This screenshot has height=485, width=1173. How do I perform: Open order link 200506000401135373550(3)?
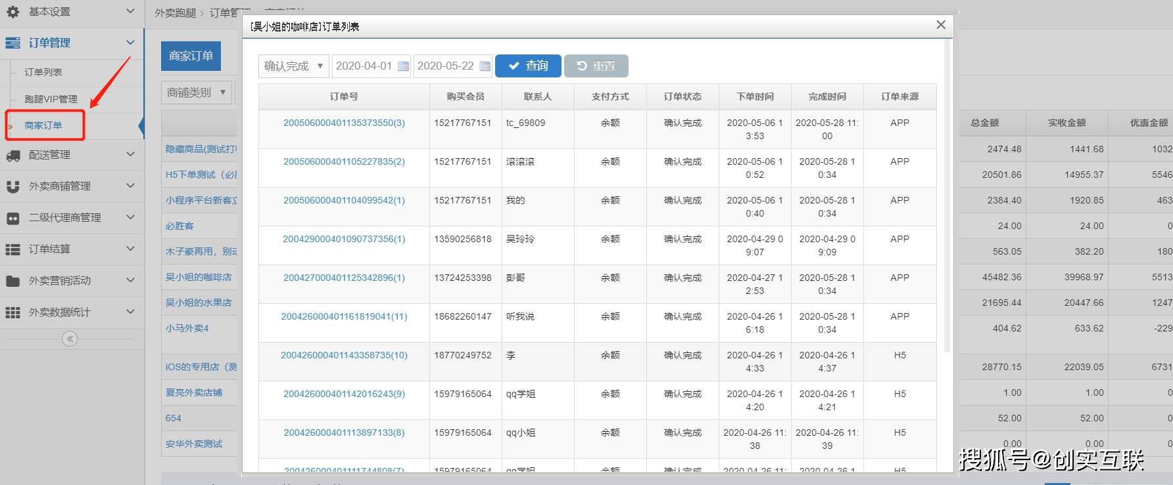coord(344,123)
